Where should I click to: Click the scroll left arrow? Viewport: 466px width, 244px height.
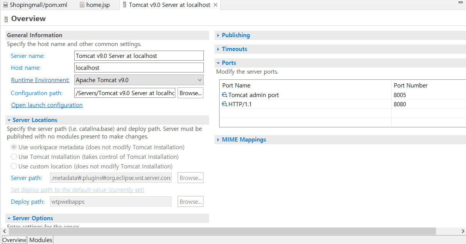tap(4, 231)
